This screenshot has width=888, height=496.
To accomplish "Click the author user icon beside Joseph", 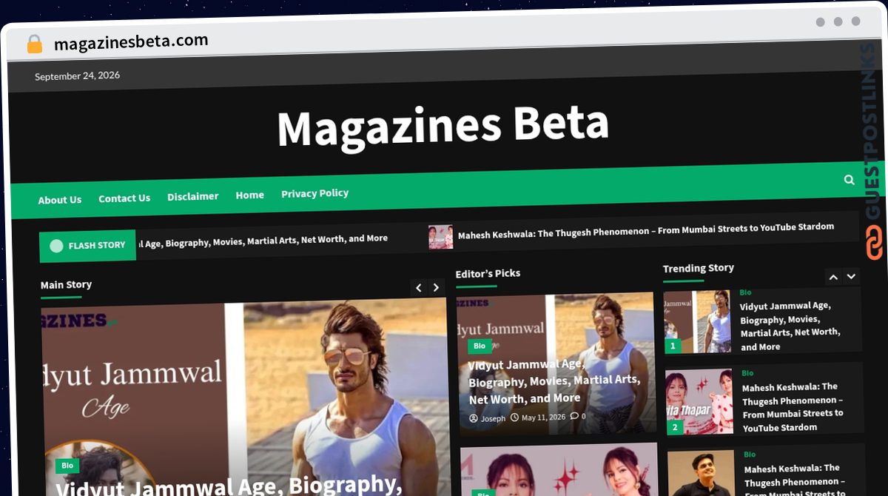I will (x=474, y=418).
